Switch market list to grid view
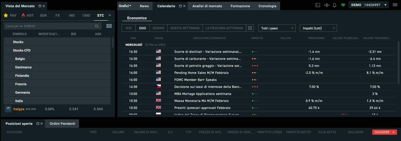 [x=109, y=26]
